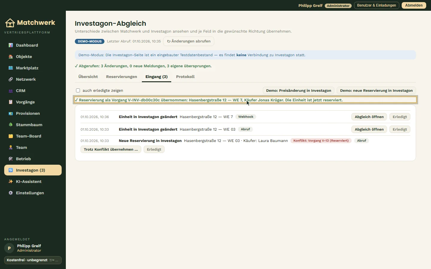Select the Vorgänge clipboard icon
The height and width of the screenshot is (269, 431).
coord(11,102)
